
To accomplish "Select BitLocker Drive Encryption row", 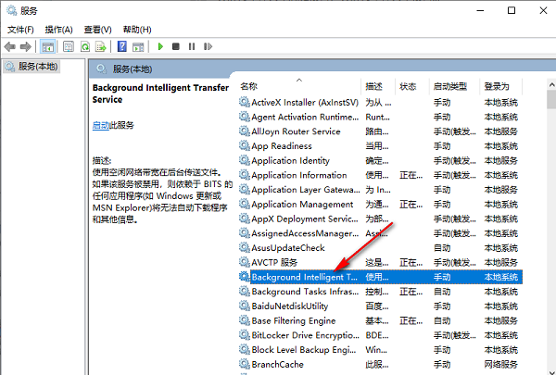I will [380, 334].
